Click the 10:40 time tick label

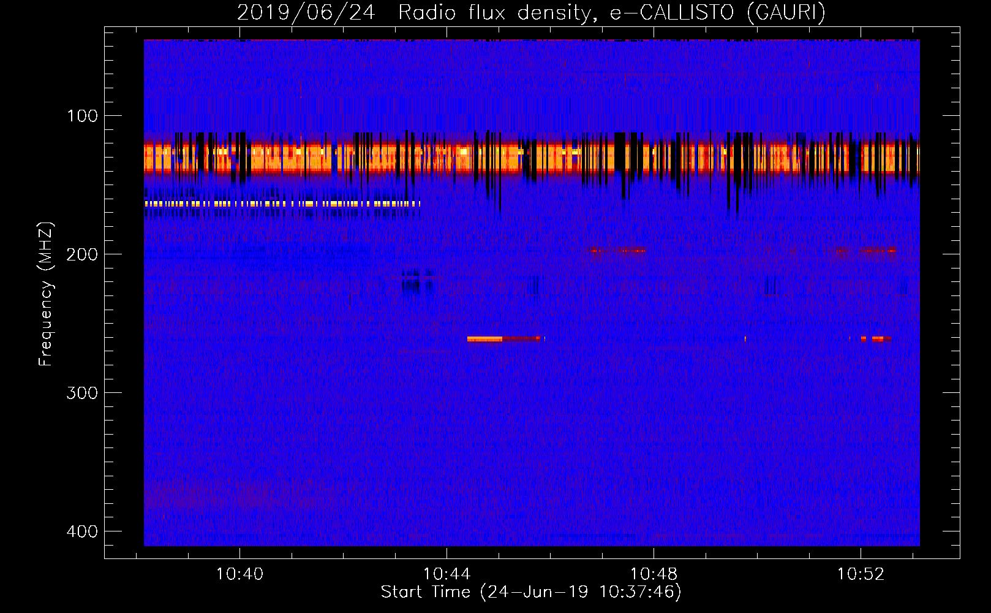point(239,574)
